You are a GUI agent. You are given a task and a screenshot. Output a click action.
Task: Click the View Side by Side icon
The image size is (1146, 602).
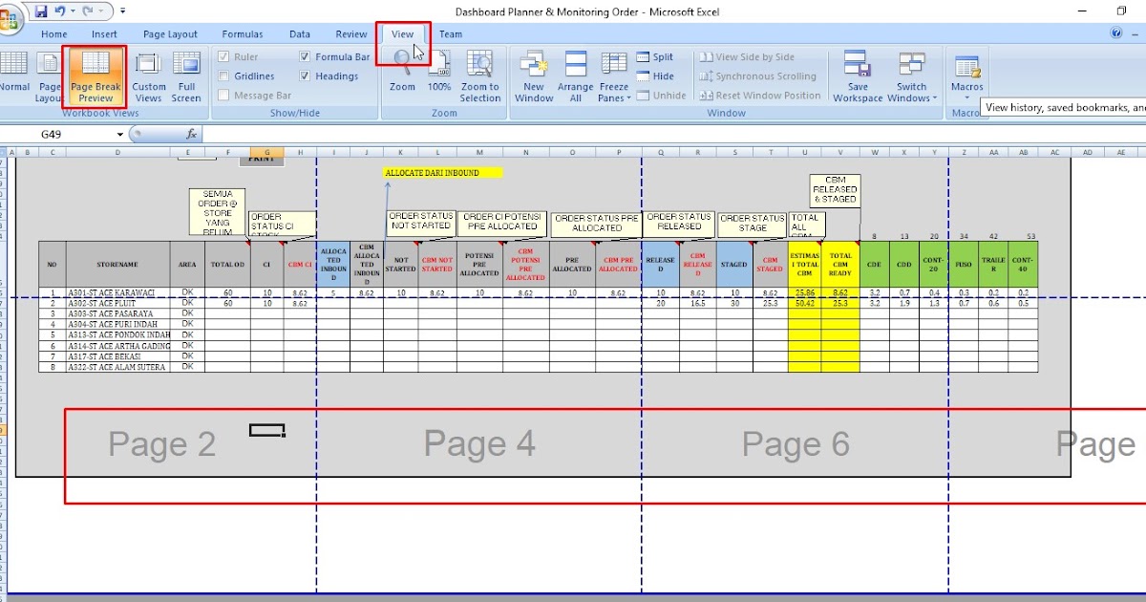[706, 57]
